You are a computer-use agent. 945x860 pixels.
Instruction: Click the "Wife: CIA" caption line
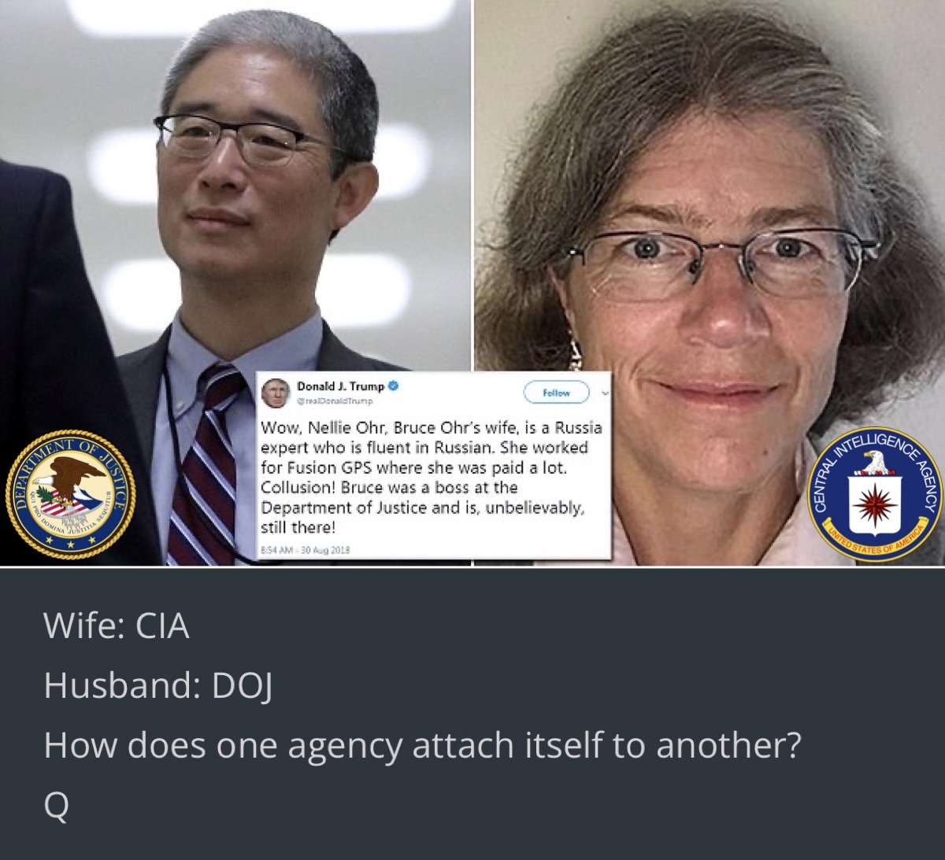coord(117,626)
